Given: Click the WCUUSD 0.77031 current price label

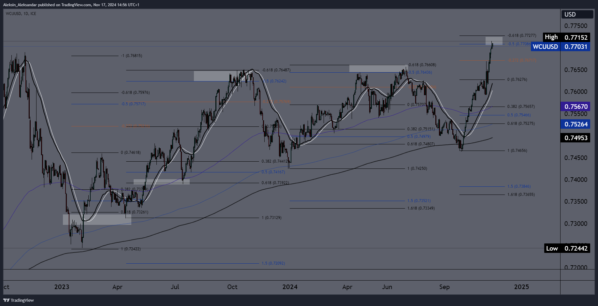Looking at the screenshot, I should 561,47.
